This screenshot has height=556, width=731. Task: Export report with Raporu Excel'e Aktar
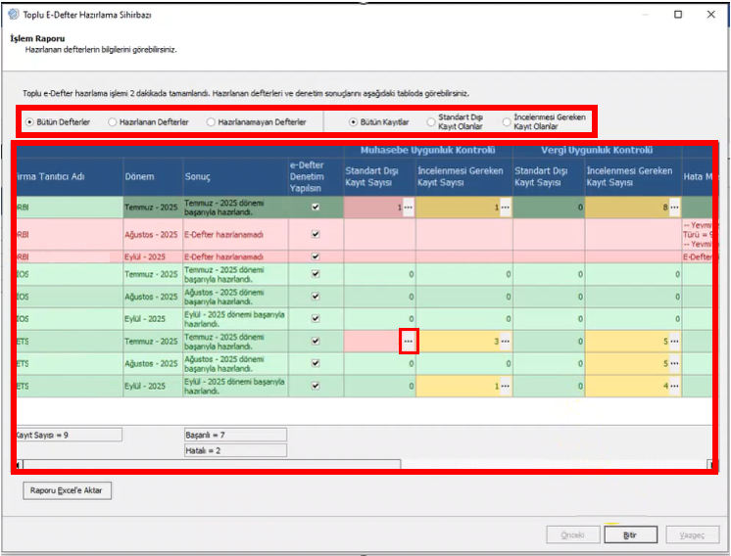pyautogui.click(x=68, y=490)
